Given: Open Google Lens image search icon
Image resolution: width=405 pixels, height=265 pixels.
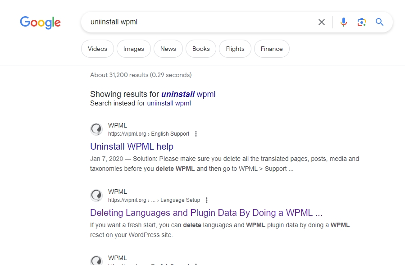Looking at the screenshot, I should tap(362, 22).
